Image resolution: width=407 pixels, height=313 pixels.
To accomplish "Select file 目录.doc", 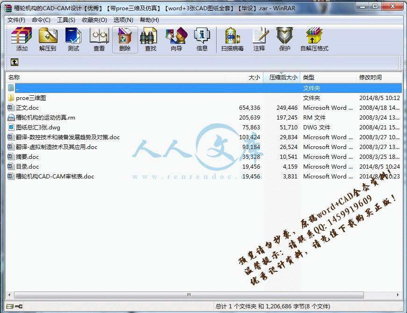I will [x=27, y=167].
